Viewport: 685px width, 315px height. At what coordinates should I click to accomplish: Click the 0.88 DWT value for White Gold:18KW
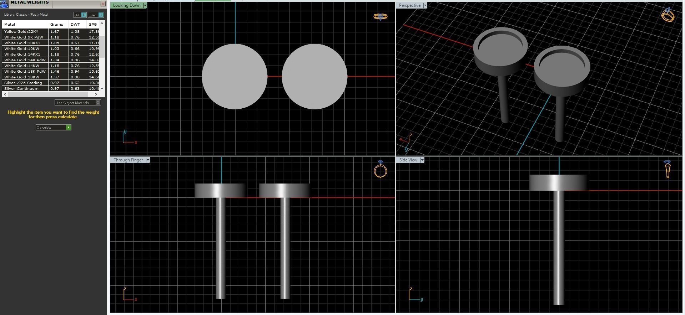tap(75, 77)
